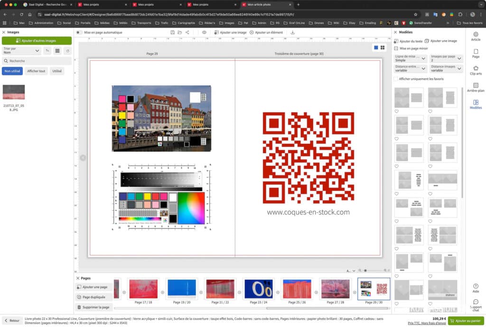This screenshot has height=327, width=486.
Task: Open Prix TTC, Hors frais d'envoi link
Action: 427,323
